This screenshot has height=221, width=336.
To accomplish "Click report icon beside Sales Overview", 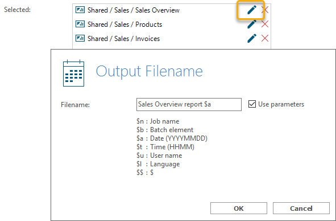I will pos(80,10).
